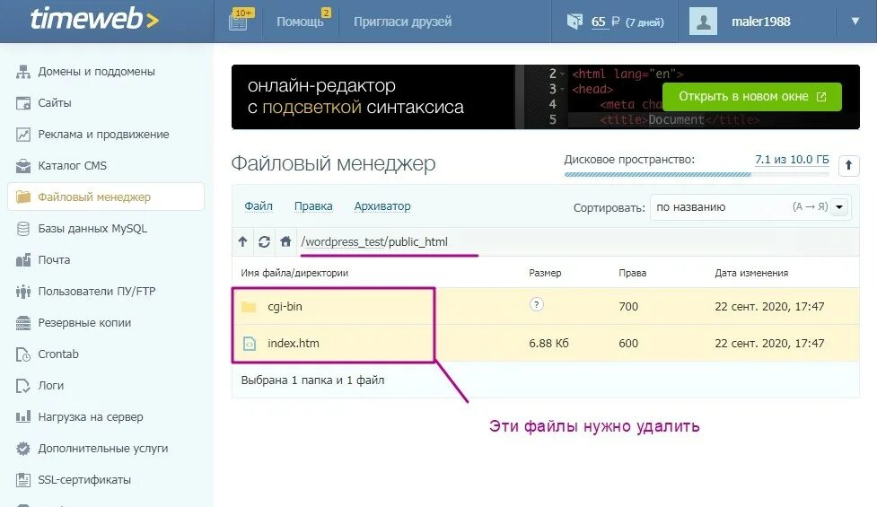The image size is (877, 507).
Task: Click the SSL-сертификаты icon
Action: (23, 479)
